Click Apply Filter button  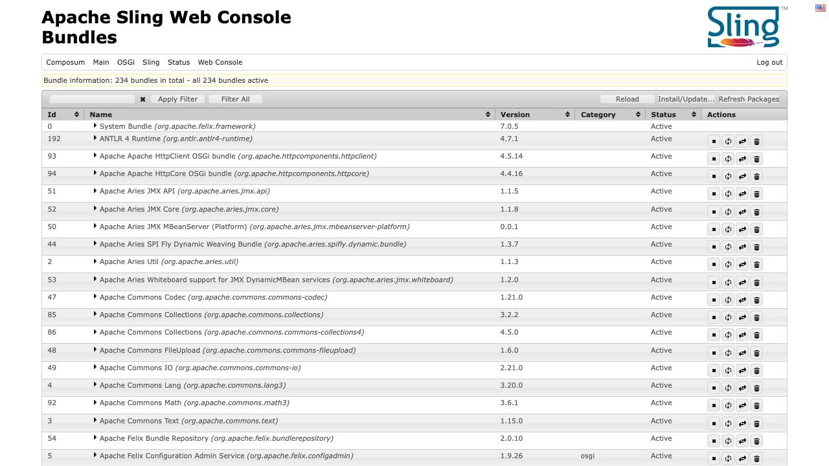[178, 99]
